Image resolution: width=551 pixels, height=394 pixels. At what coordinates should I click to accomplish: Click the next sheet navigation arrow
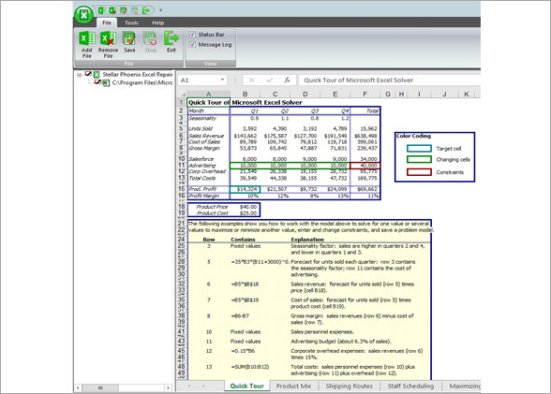coord(203,386)
